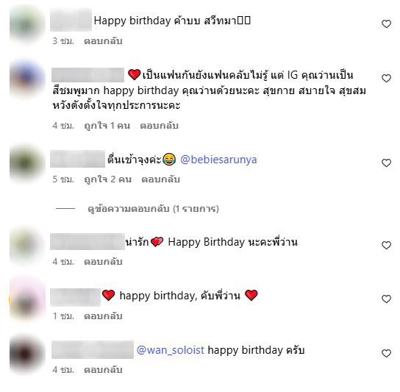The image size is (400, 392).
Task: Like the '@wan_soloist happy birthday ครับ' comment
Action: point(386,353)
